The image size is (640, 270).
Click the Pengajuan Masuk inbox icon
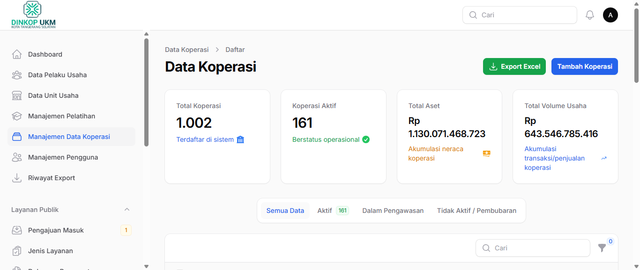pyautogui.click(x=17, y=230)
